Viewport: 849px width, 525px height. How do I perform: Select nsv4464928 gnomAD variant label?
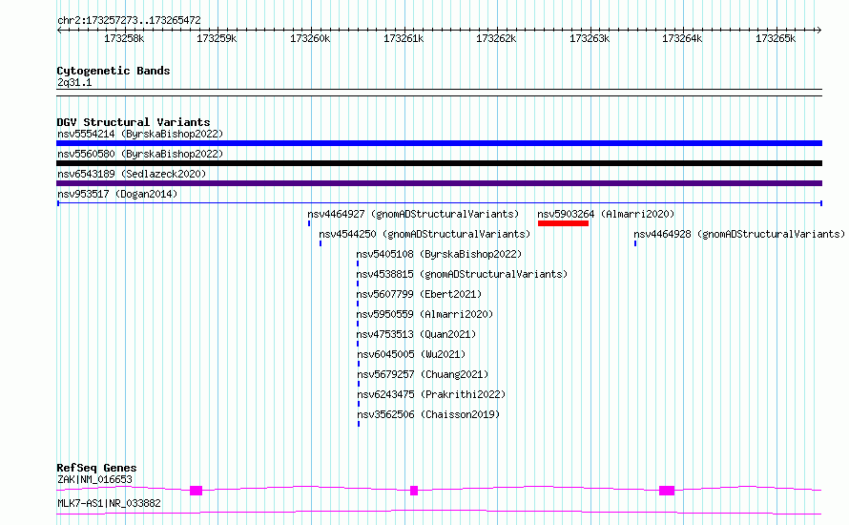tap(739, 234)
